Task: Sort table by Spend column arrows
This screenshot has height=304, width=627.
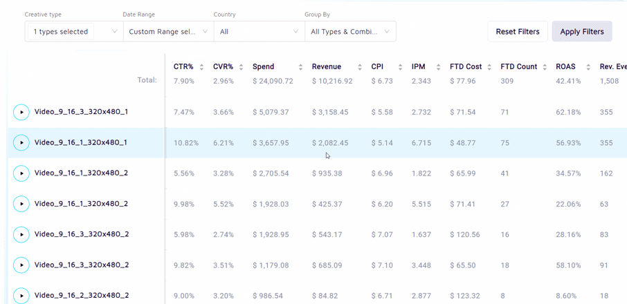Action: [x=300, y=67]
